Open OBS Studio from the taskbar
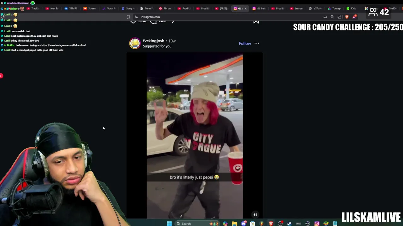 280,223
